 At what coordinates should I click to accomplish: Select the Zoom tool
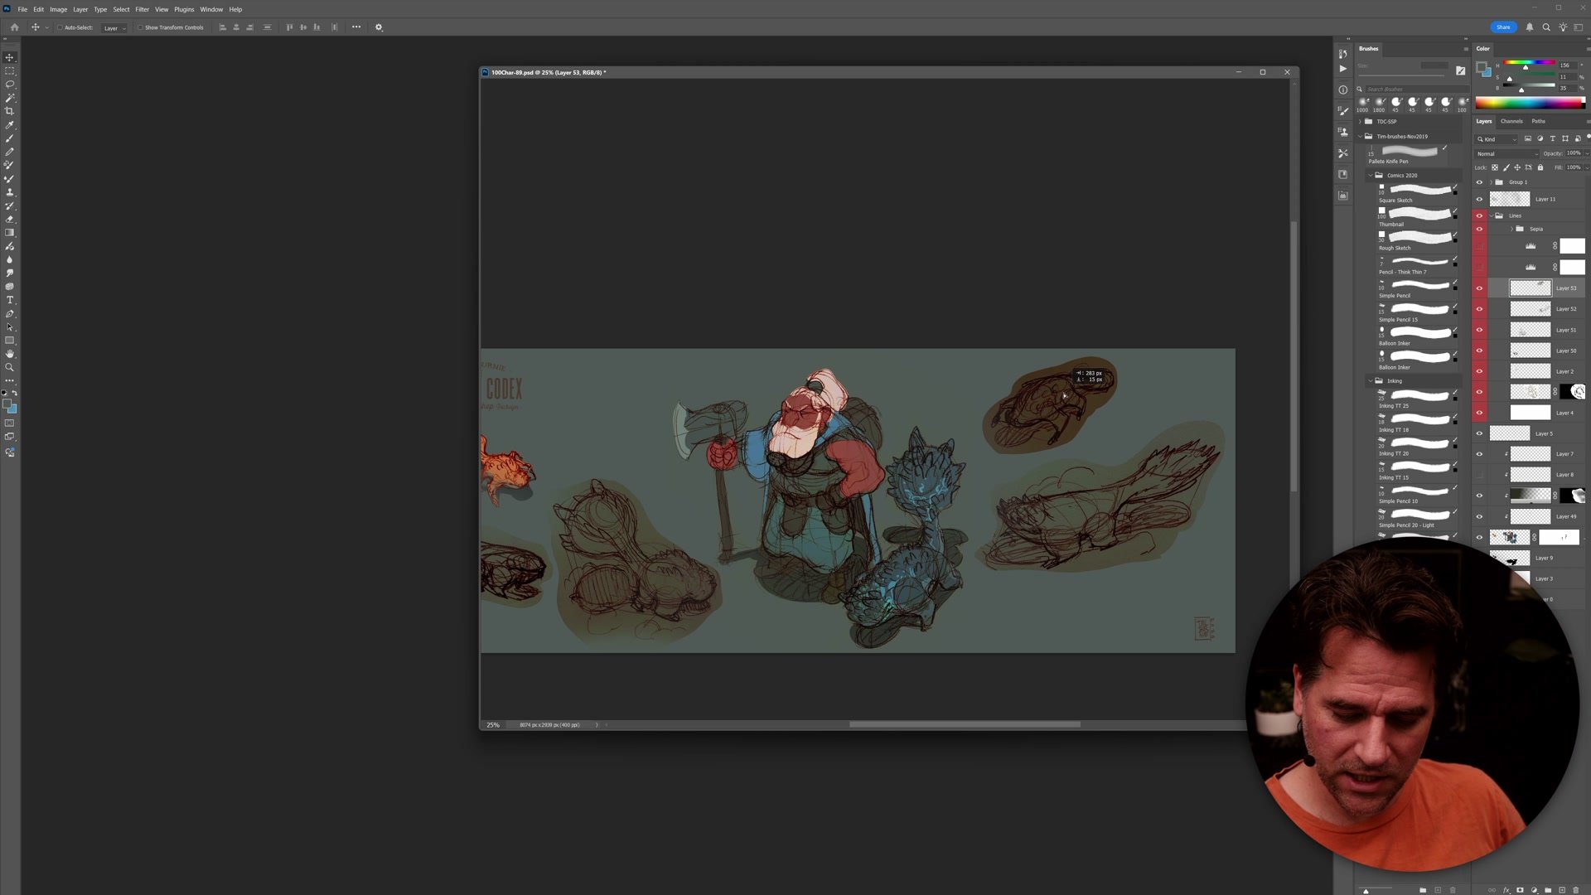tap(10, 367)
